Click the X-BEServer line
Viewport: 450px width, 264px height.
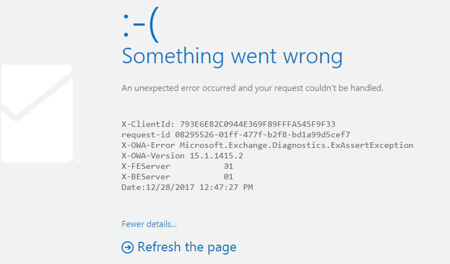178,177
